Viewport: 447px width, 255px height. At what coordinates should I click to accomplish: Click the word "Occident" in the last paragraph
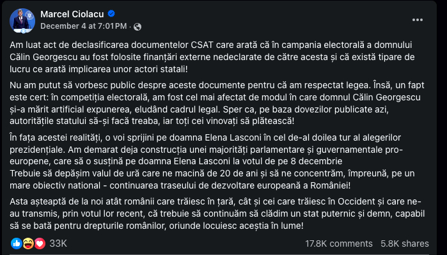click(356, 201)
